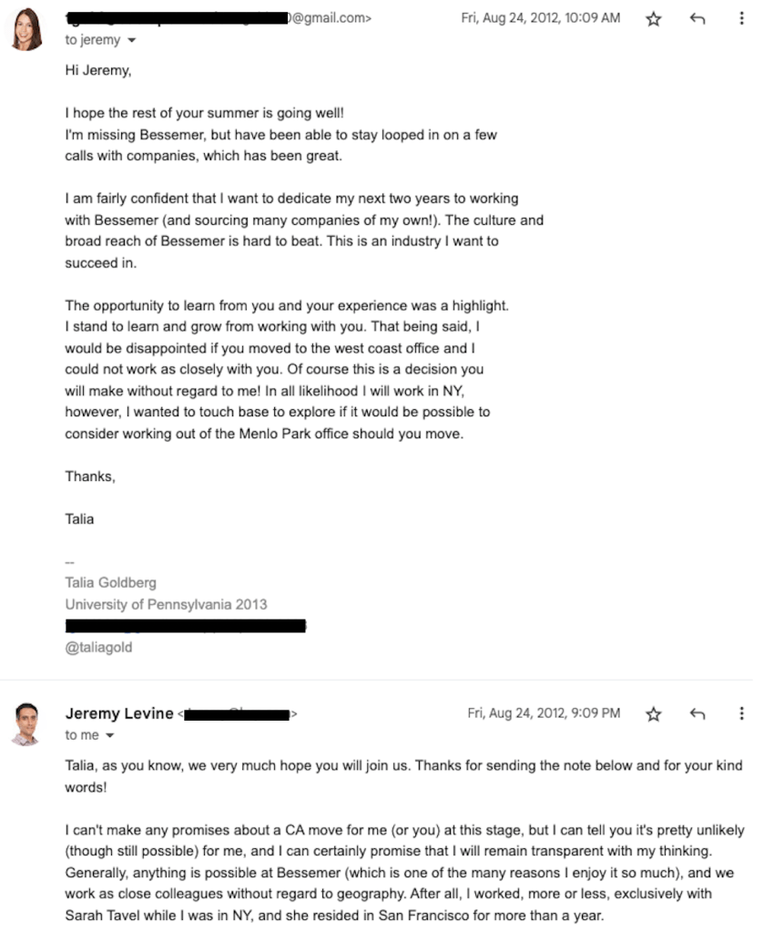
Task: Expand the "to me" recipient details
Action: pyautogui.click(x=109, y=736)
